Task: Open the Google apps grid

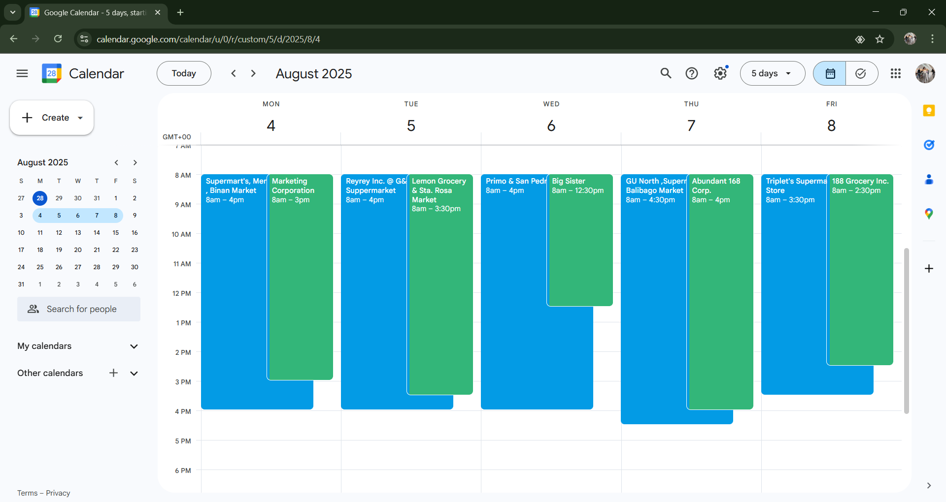Action: point(896,73)
